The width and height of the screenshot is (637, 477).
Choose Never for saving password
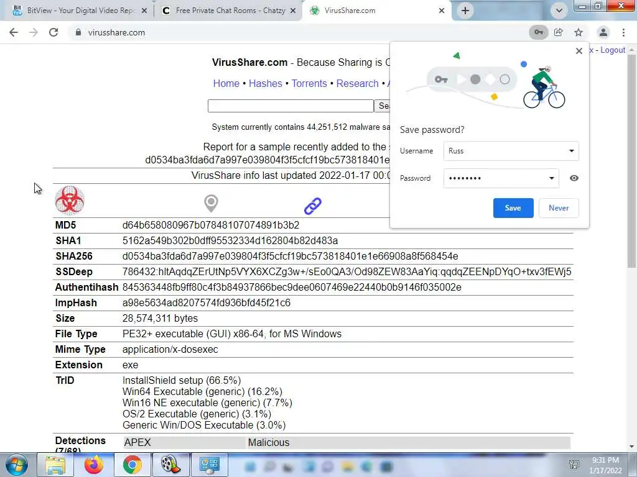(559, 207)
